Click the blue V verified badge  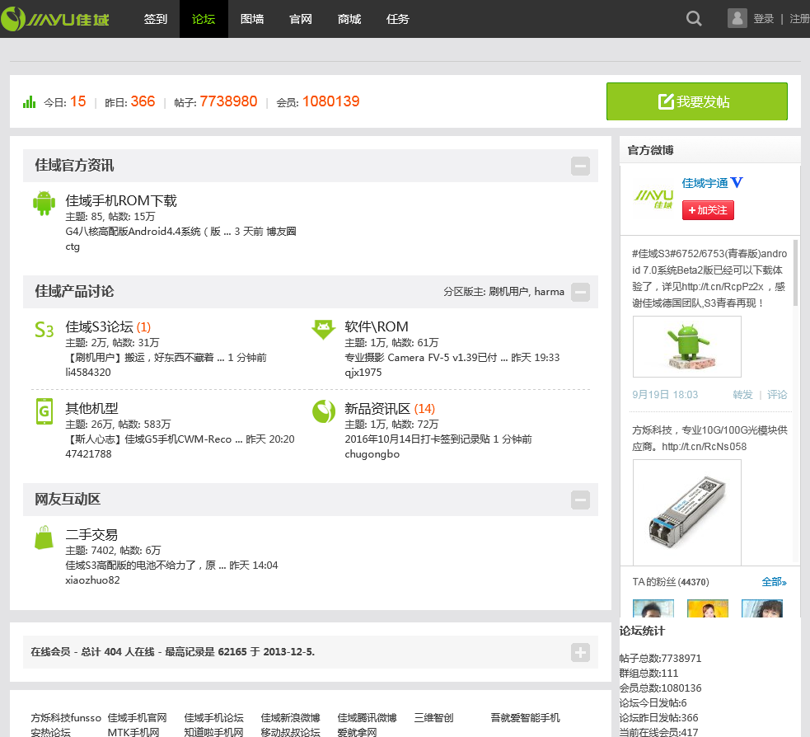pyautogui.click(x=737, y=182)
